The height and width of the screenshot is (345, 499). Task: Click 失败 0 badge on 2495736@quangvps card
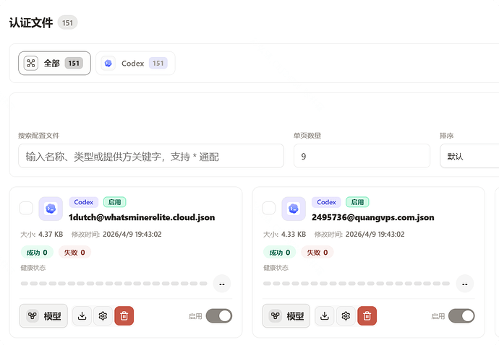coord(317,252)
